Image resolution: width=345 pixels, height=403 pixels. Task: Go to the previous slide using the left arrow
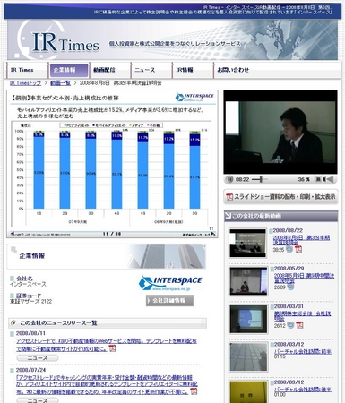[13, 234]
